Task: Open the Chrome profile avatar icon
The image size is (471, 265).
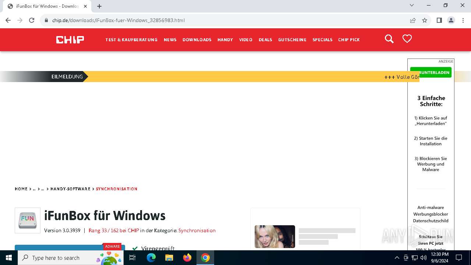Action: pyautogui.click(x=451, y=20)
